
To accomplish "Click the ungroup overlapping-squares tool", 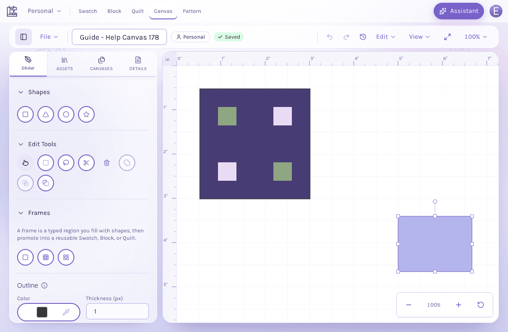I will point(46,183).
